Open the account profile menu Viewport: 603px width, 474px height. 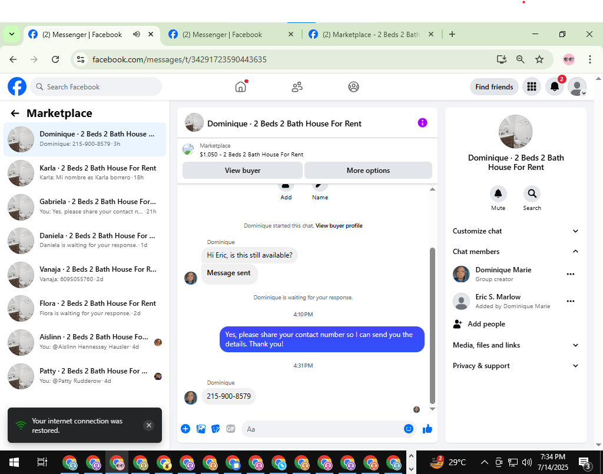[x=577, y=87]
